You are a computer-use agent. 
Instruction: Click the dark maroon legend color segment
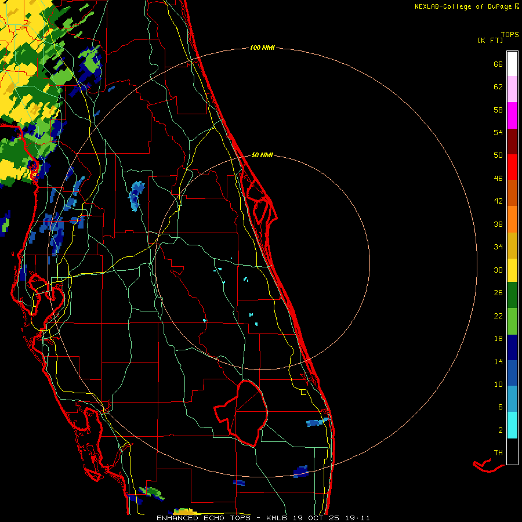click(x=512, y=141)
